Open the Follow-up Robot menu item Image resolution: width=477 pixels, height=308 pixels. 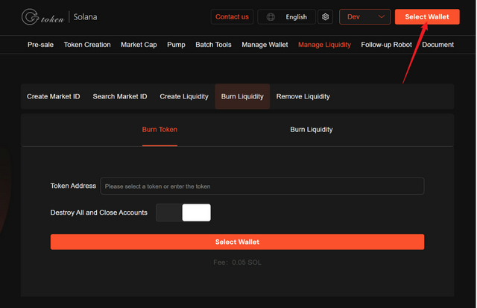coord(386,45)
